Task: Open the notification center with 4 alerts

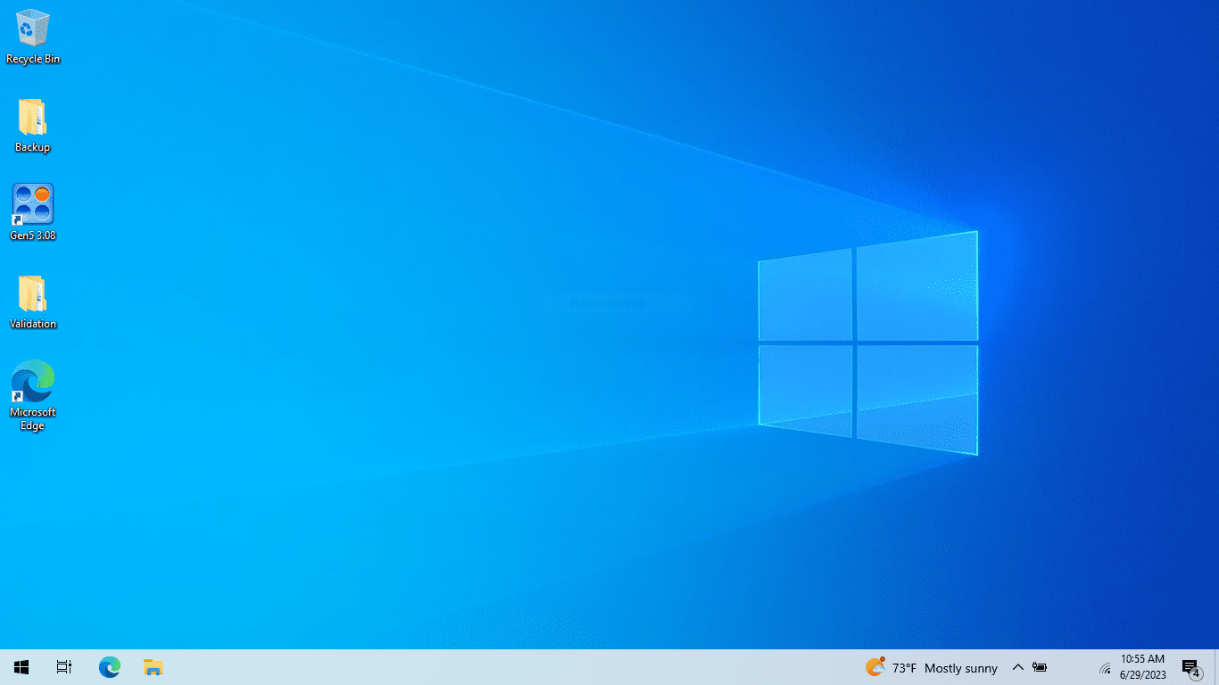Action: point(1190,668)
